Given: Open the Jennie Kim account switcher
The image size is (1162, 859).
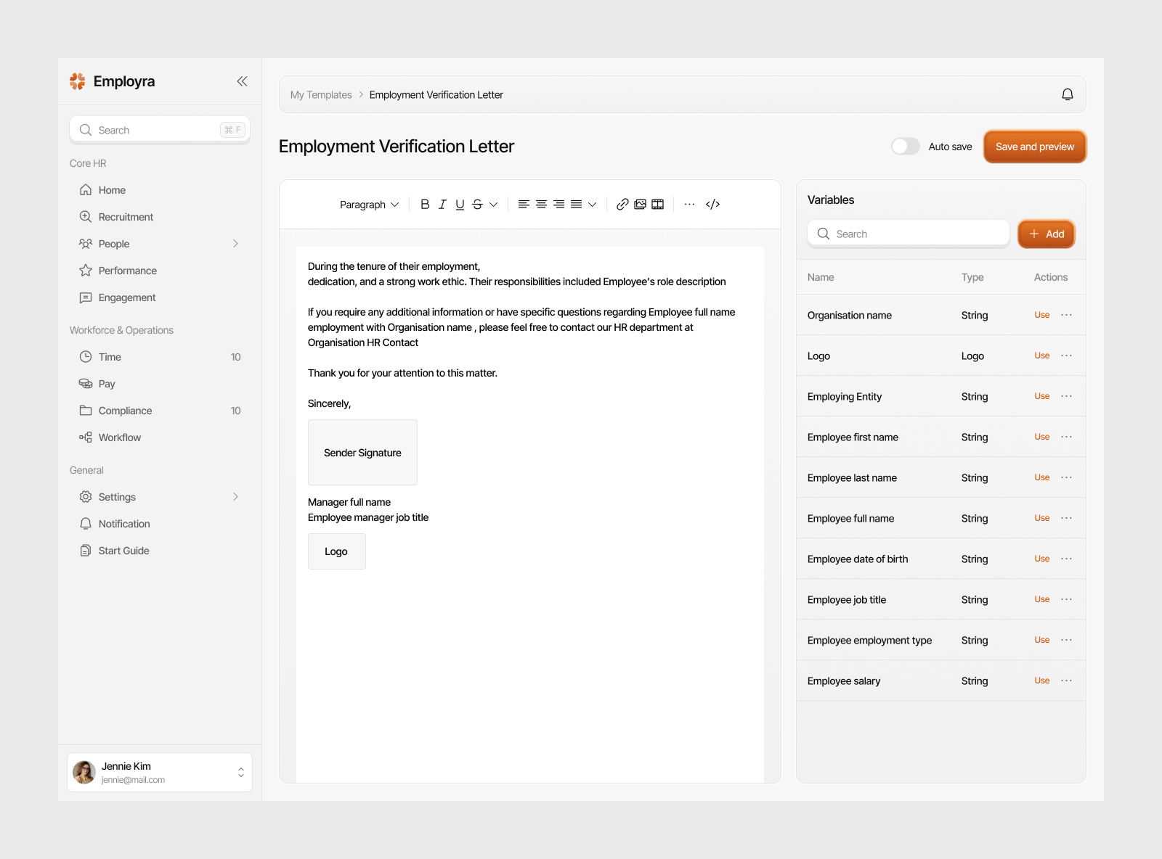Looking at the screenshot, I should click(160, 772).
